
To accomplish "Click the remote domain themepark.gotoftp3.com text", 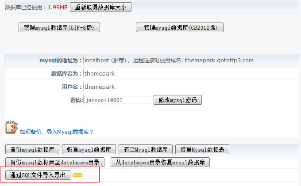I will pos(219,61).
